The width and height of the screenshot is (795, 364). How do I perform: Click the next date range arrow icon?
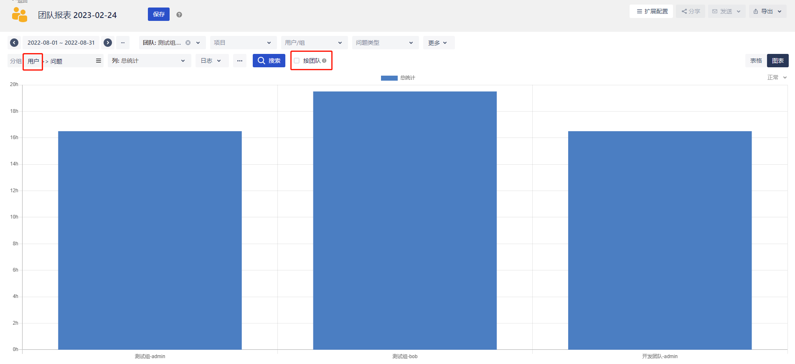point(108,43)
